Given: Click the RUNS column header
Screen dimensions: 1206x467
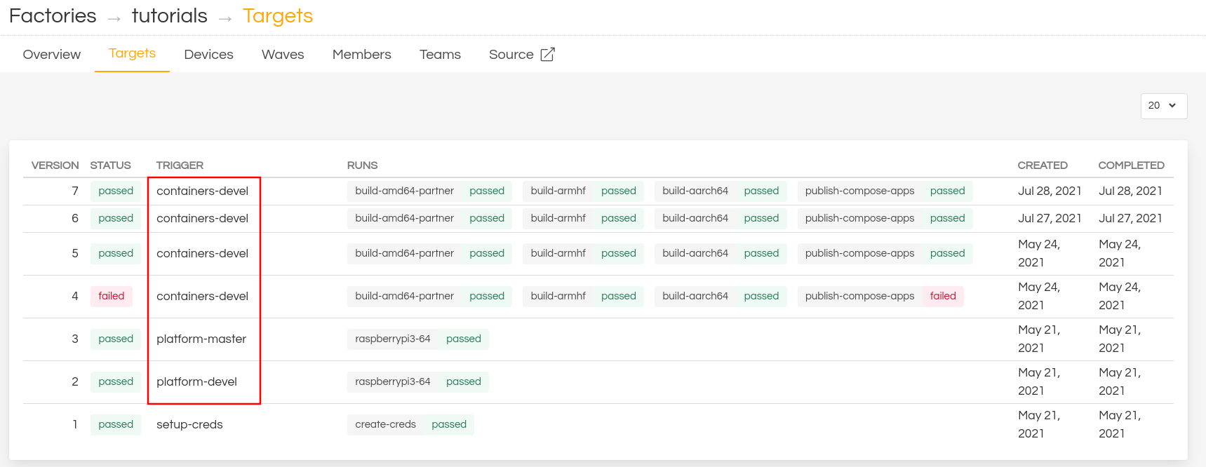Looking at the screenshot, I should coord(362,165).
